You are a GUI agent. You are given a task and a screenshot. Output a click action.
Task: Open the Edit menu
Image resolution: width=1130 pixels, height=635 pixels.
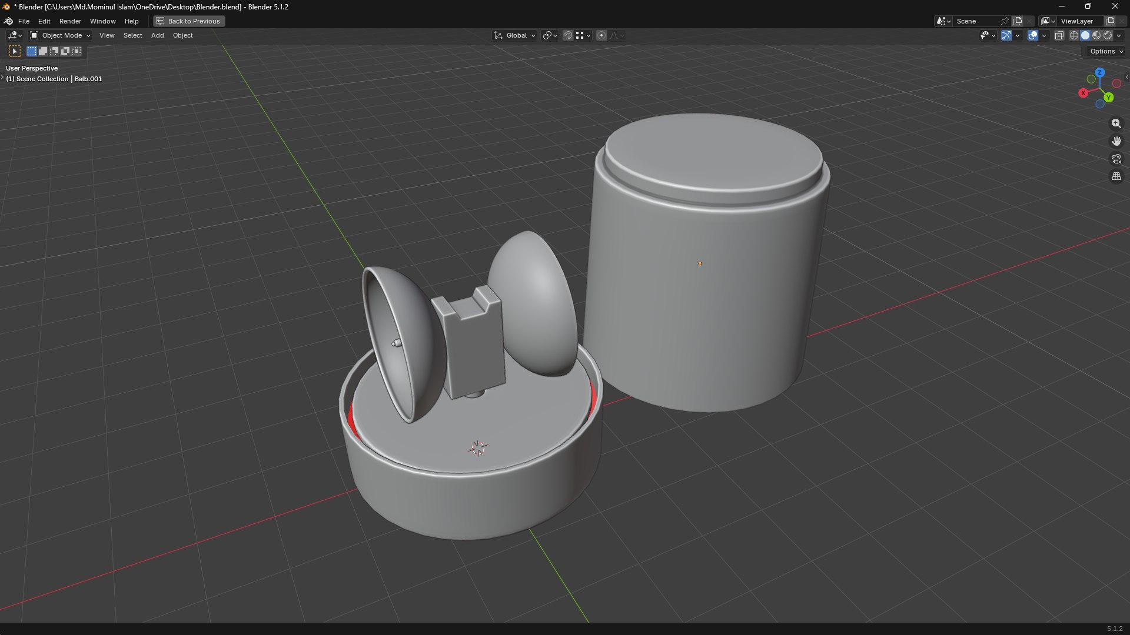tap(44, 21)
